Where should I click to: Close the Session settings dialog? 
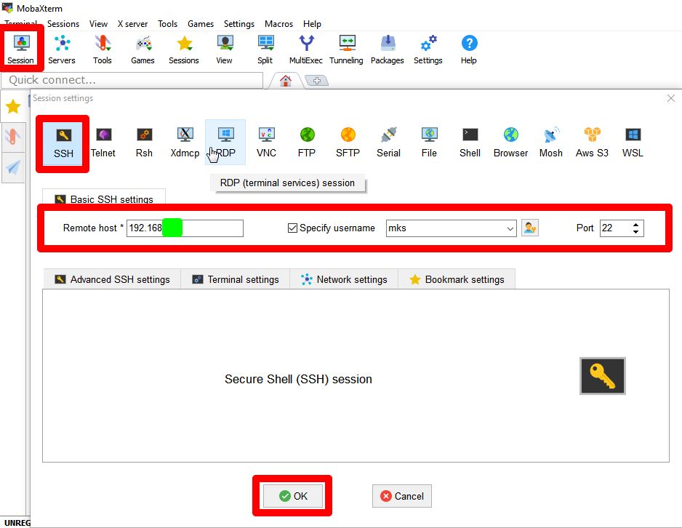670,98
